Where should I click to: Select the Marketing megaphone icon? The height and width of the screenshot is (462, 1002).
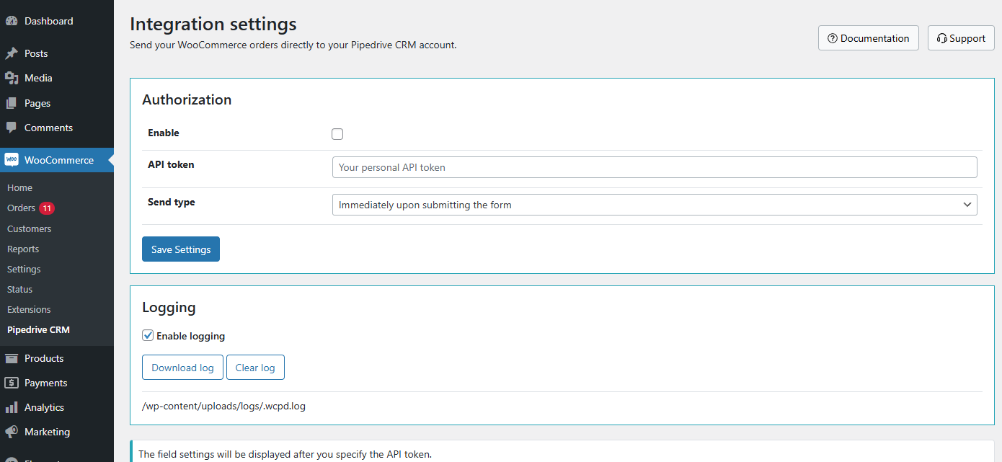click(12, 432)
